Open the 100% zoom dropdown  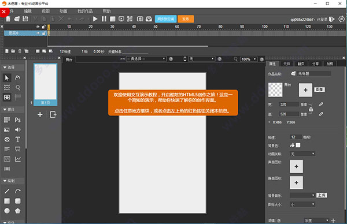pos(249,59)
